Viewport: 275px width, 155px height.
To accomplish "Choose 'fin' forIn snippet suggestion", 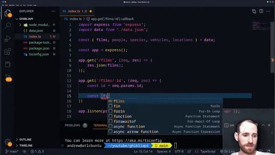I will [165, 106].
